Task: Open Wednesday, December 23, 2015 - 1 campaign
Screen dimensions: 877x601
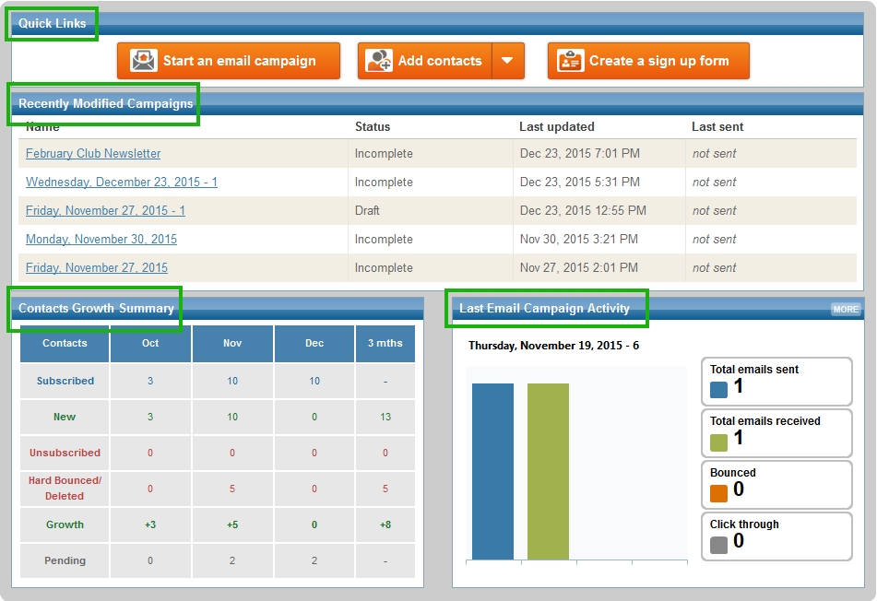Action: tap(122, 183)
